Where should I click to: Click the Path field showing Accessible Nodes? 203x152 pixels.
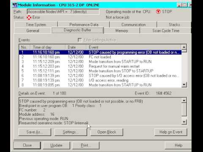pyautogui.click(x=63, y=12)
